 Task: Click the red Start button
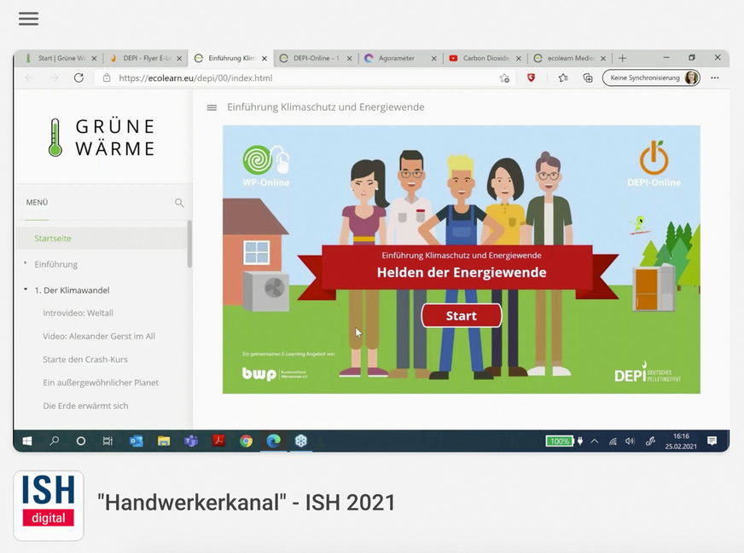462,316
